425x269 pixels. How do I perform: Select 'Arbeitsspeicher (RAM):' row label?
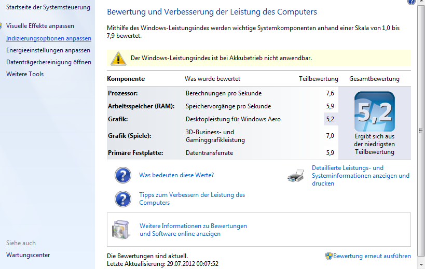click(141, 106)
